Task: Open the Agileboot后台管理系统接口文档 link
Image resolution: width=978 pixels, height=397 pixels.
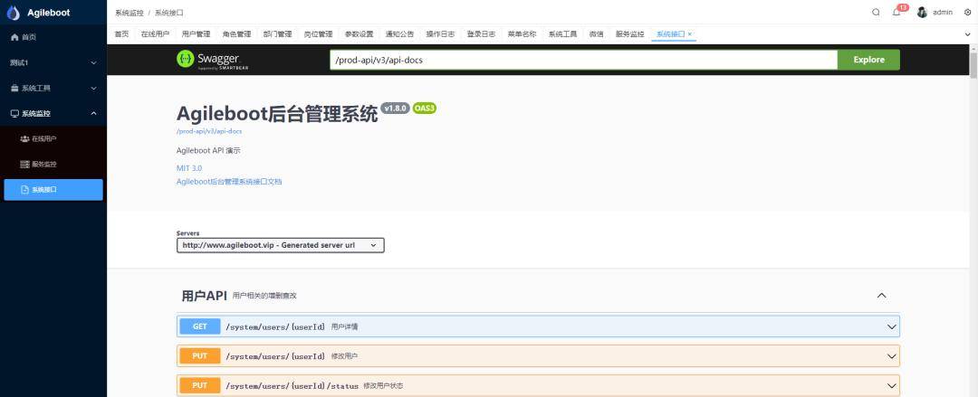Action: tap(229, 182)
